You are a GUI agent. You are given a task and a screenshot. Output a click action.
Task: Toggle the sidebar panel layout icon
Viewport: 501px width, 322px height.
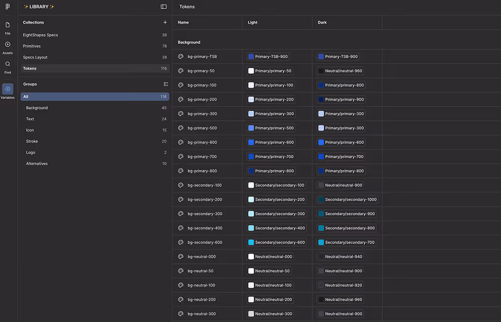[164, 7]
